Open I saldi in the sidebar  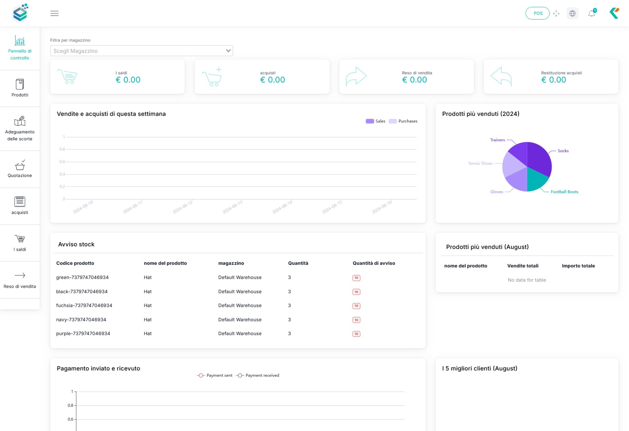20,243
